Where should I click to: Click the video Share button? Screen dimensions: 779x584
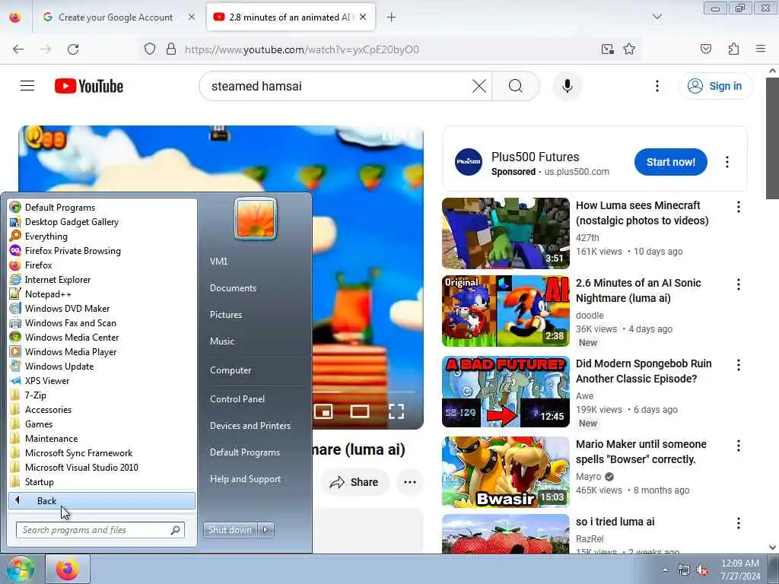355,482
